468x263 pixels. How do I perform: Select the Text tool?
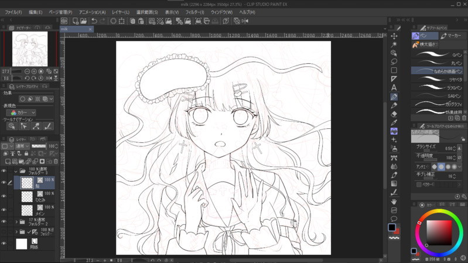(x=394, y=87)
